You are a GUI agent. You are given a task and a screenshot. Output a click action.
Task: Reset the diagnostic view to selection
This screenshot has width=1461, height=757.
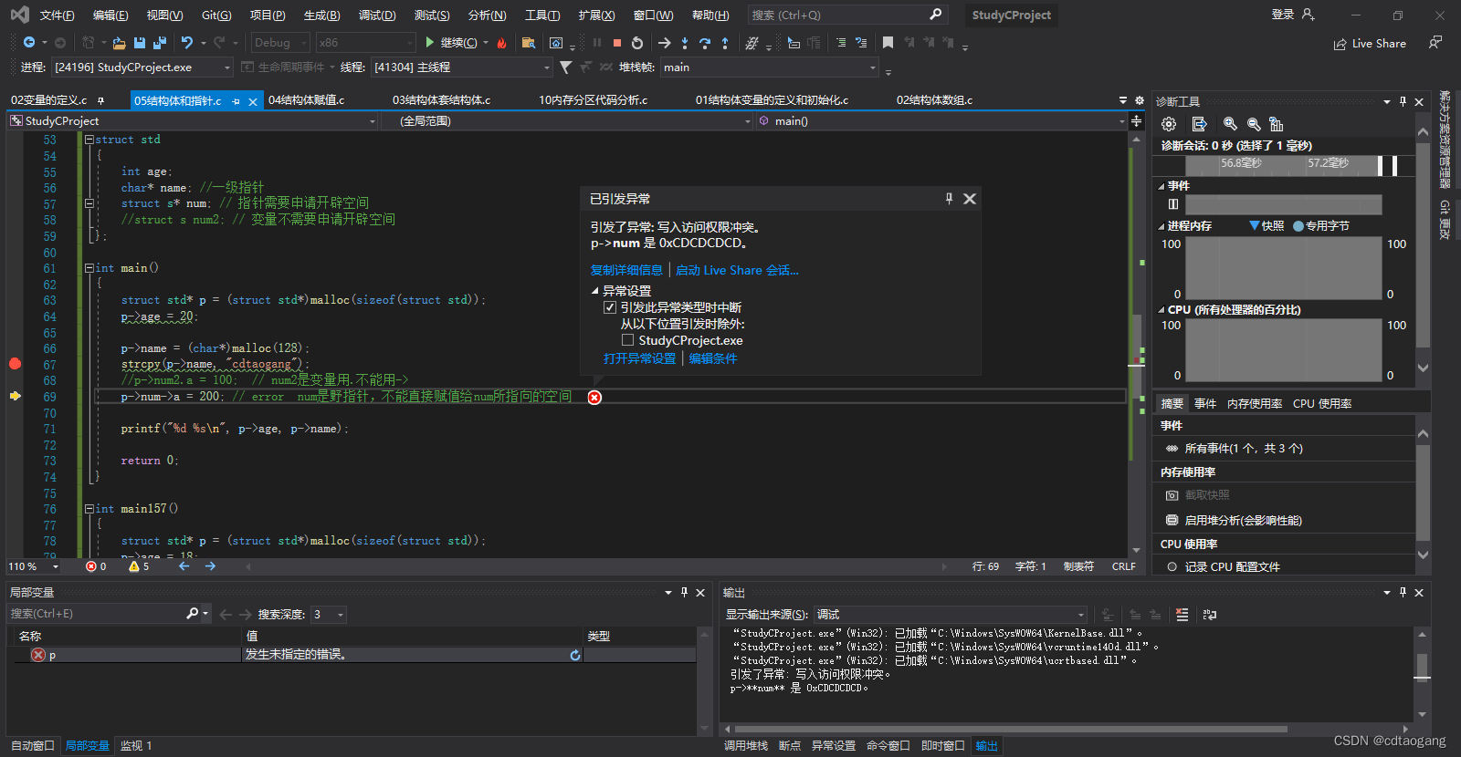[1277, 124]
